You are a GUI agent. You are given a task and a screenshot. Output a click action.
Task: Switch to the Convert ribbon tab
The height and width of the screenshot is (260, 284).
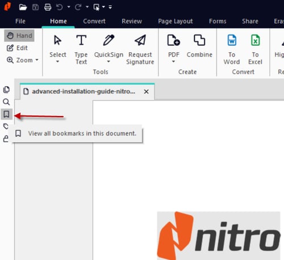(x=94, y=21)
